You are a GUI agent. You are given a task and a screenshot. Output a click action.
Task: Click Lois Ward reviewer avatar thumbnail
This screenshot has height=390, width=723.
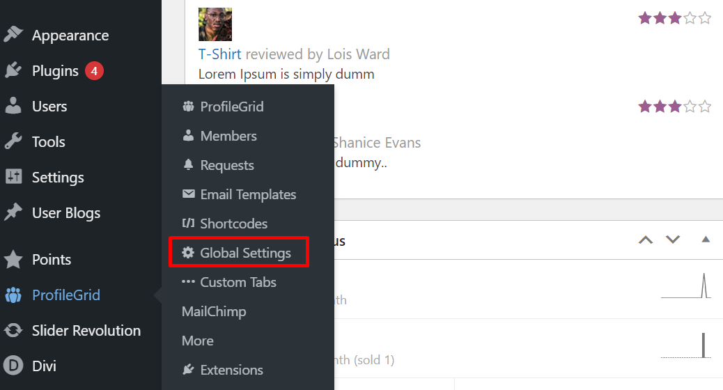click(x=215, y=24)
